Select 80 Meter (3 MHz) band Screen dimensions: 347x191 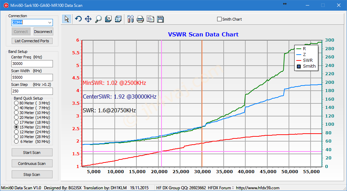click(x=16, y=103)
